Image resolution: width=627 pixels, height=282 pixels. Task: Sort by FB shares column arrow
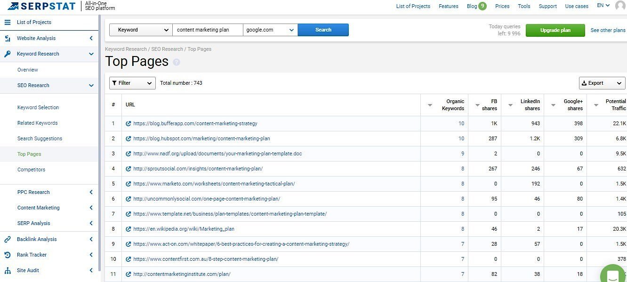(477, 105)
